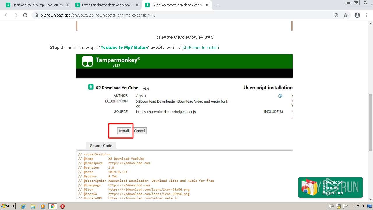The image size is (373, 210).
Task: Open Windows Explorer from the taskbar
Action: click(x=33, y=206)
